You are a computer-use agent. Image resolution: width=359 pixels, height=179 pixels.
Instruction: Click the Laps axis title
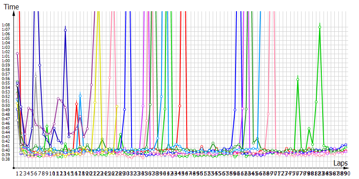click(341, 165)
